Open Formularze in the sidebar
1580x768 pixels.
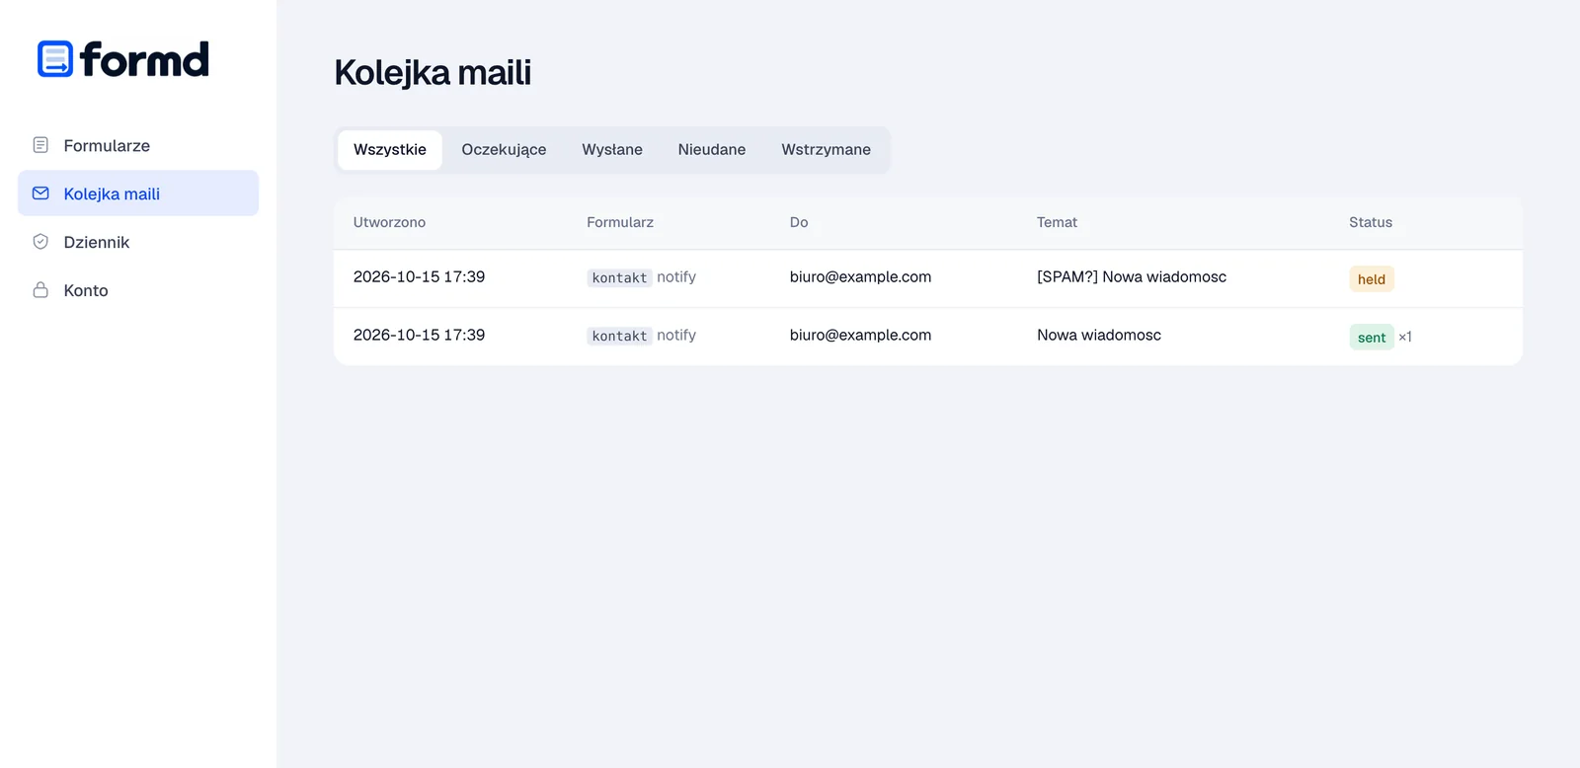tap(138, 145)
